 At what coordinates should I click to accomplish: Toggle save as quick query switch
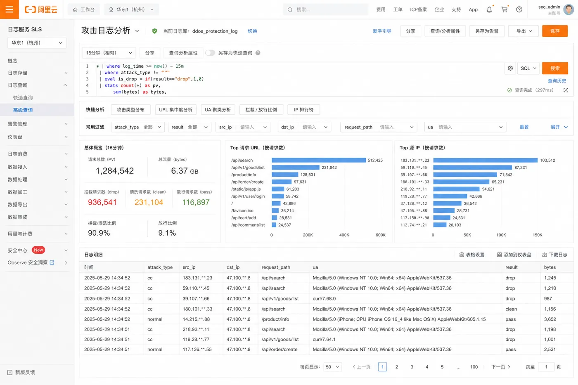tap(210, 53)
